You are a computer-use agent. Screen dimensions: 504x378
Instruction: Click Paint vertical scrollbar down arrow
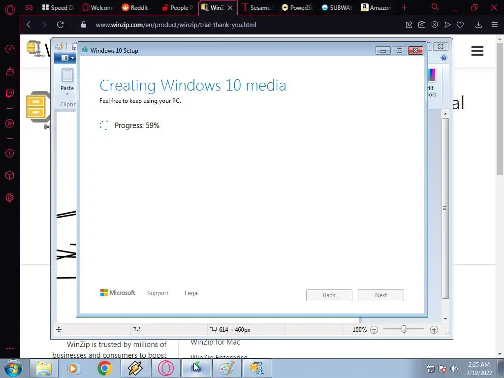tap(445, 318)
